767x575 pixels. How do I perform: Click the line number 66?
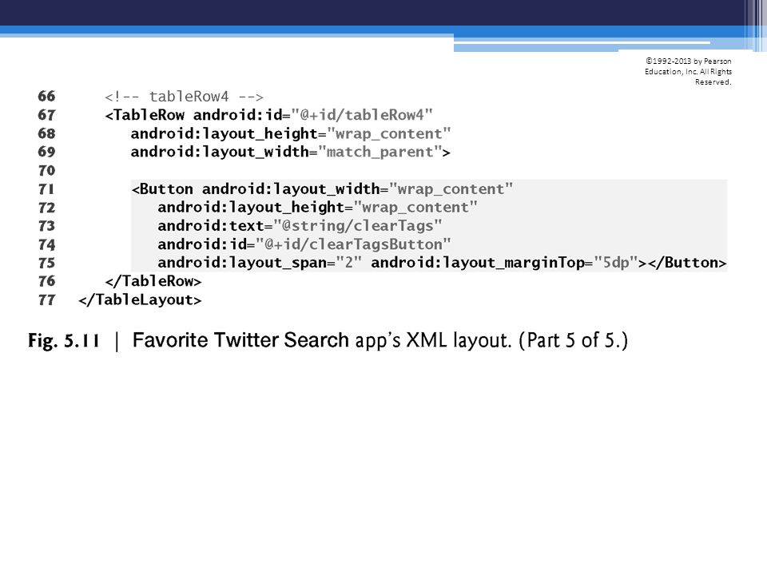[46, 96]
